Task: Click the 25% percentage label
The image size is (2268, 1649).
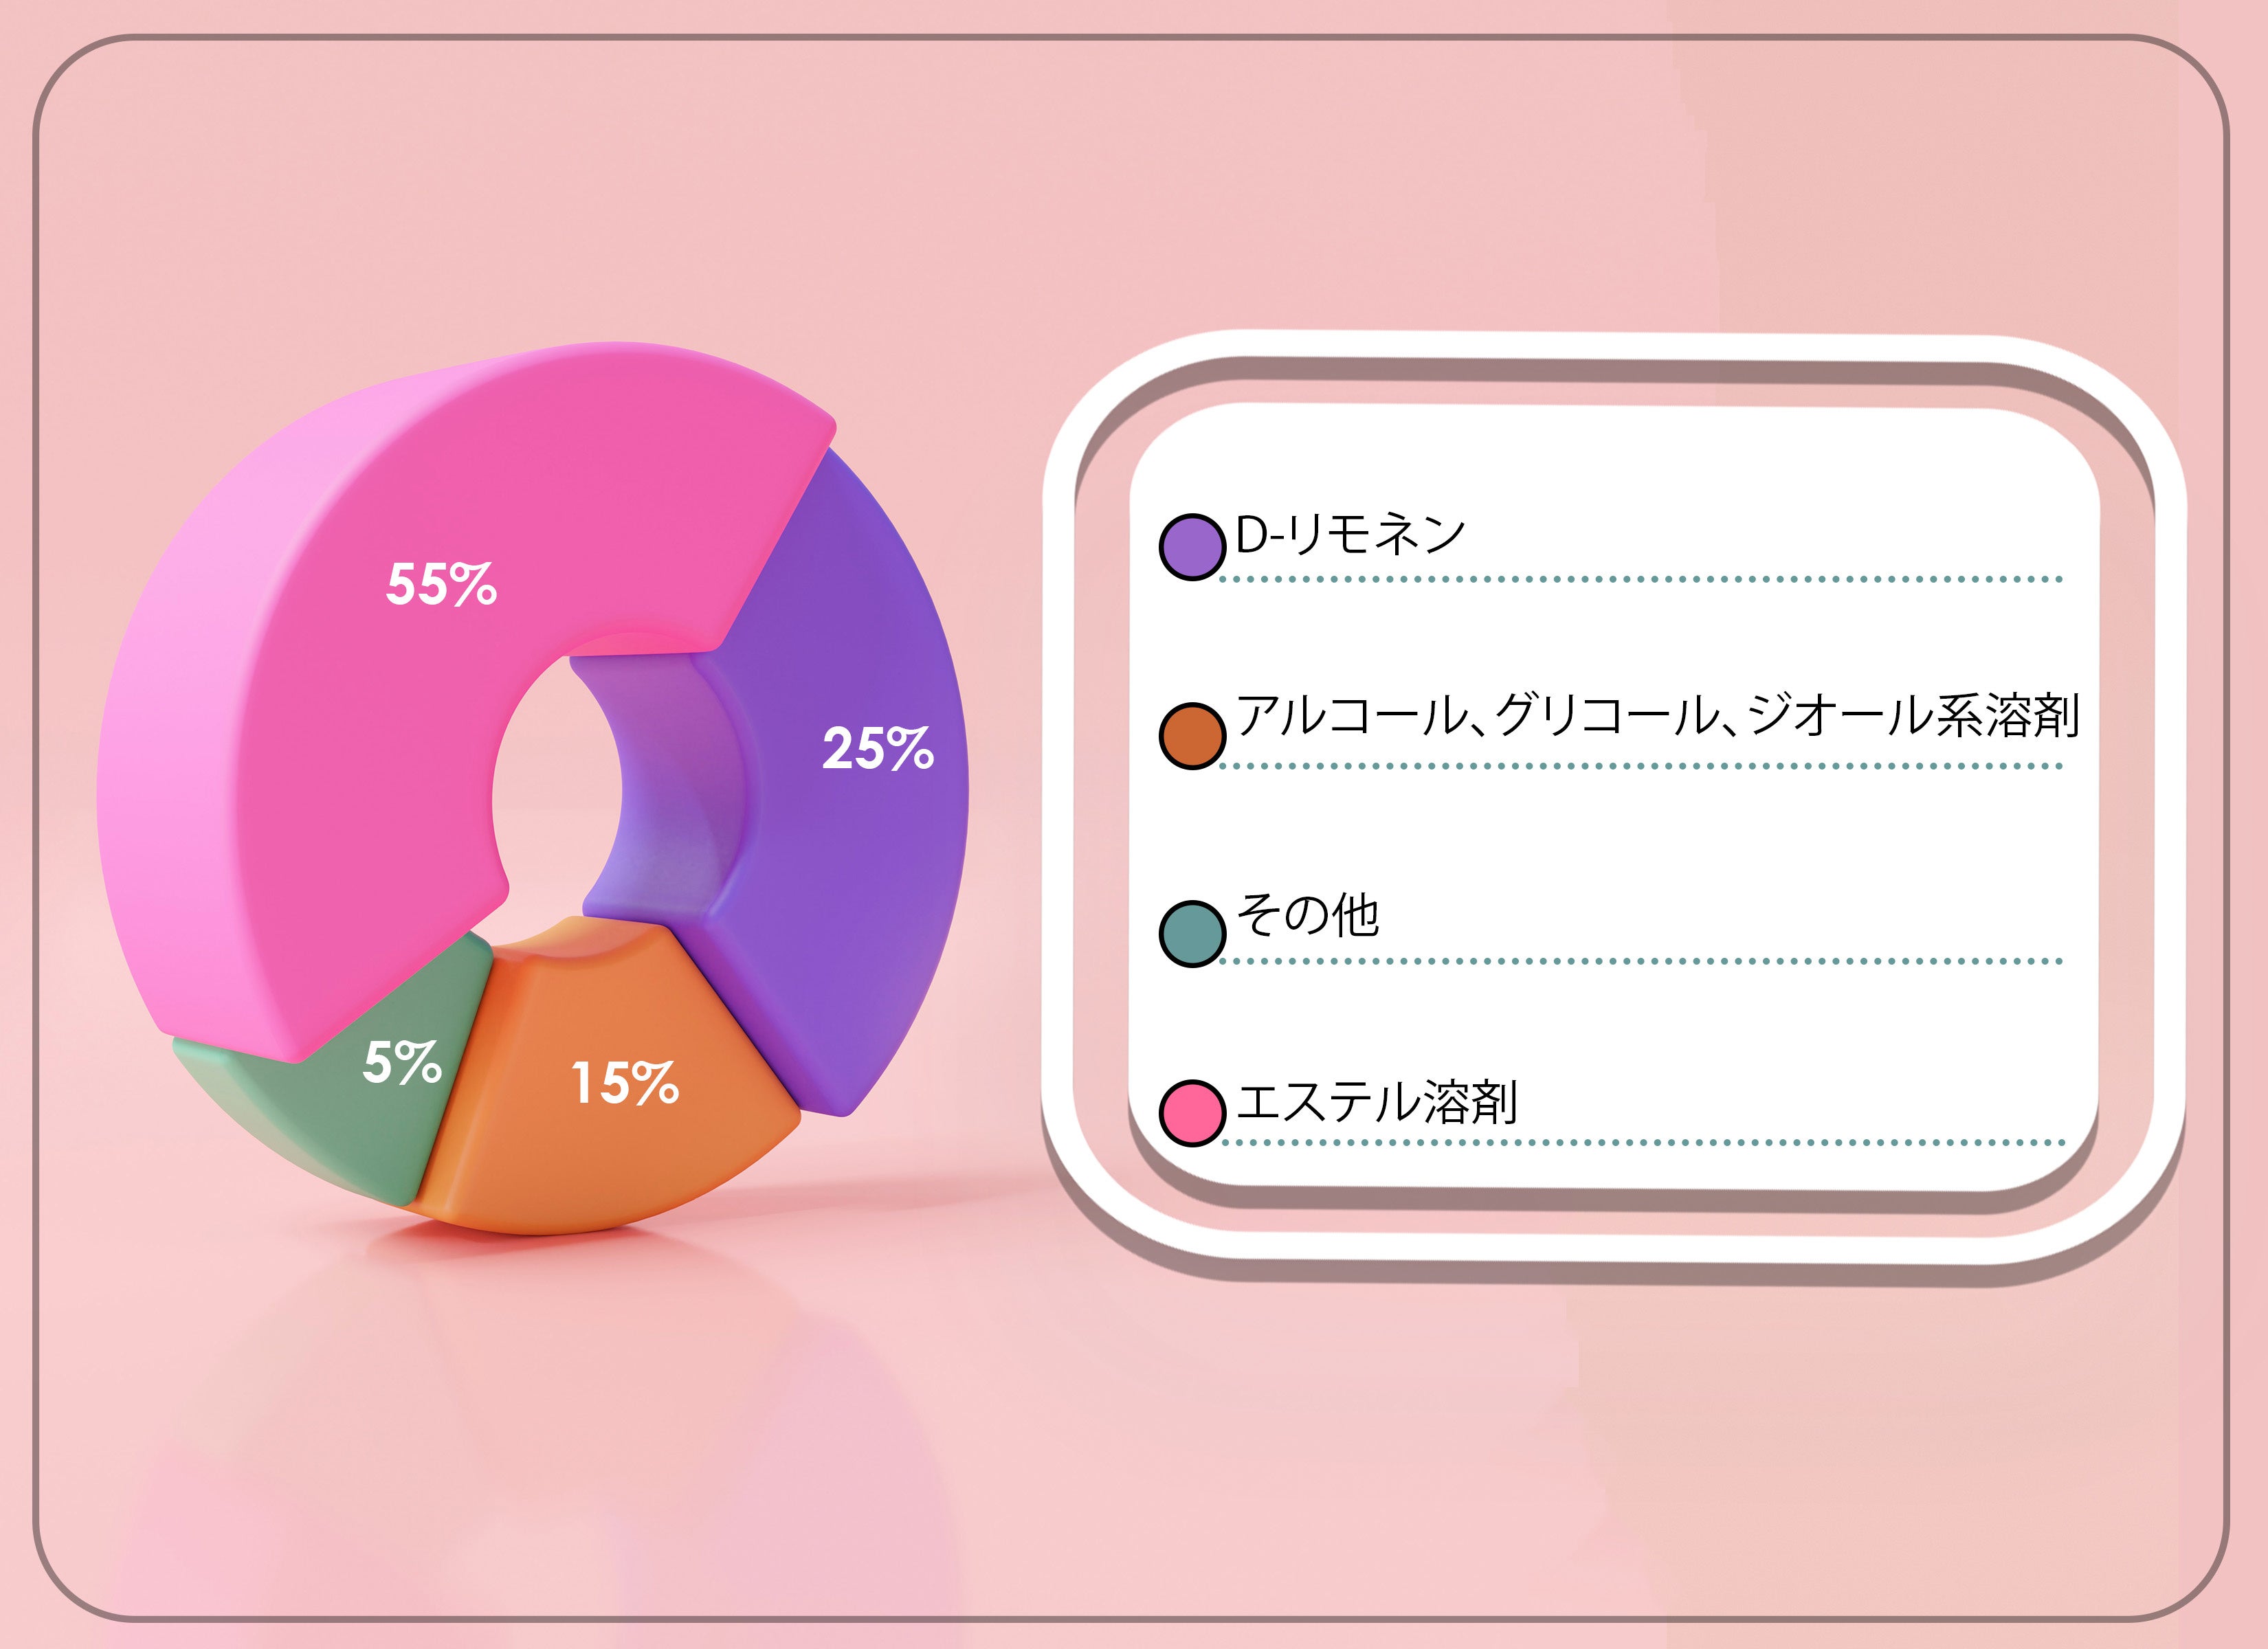Action: [877, 748]
